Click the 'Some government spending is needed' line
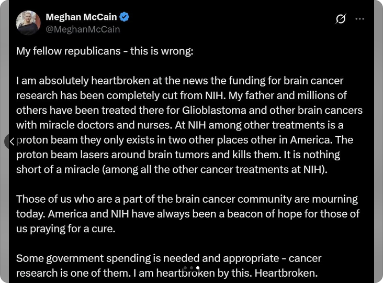The width and height of the screenshot is (383, 283). click(169, 258)
